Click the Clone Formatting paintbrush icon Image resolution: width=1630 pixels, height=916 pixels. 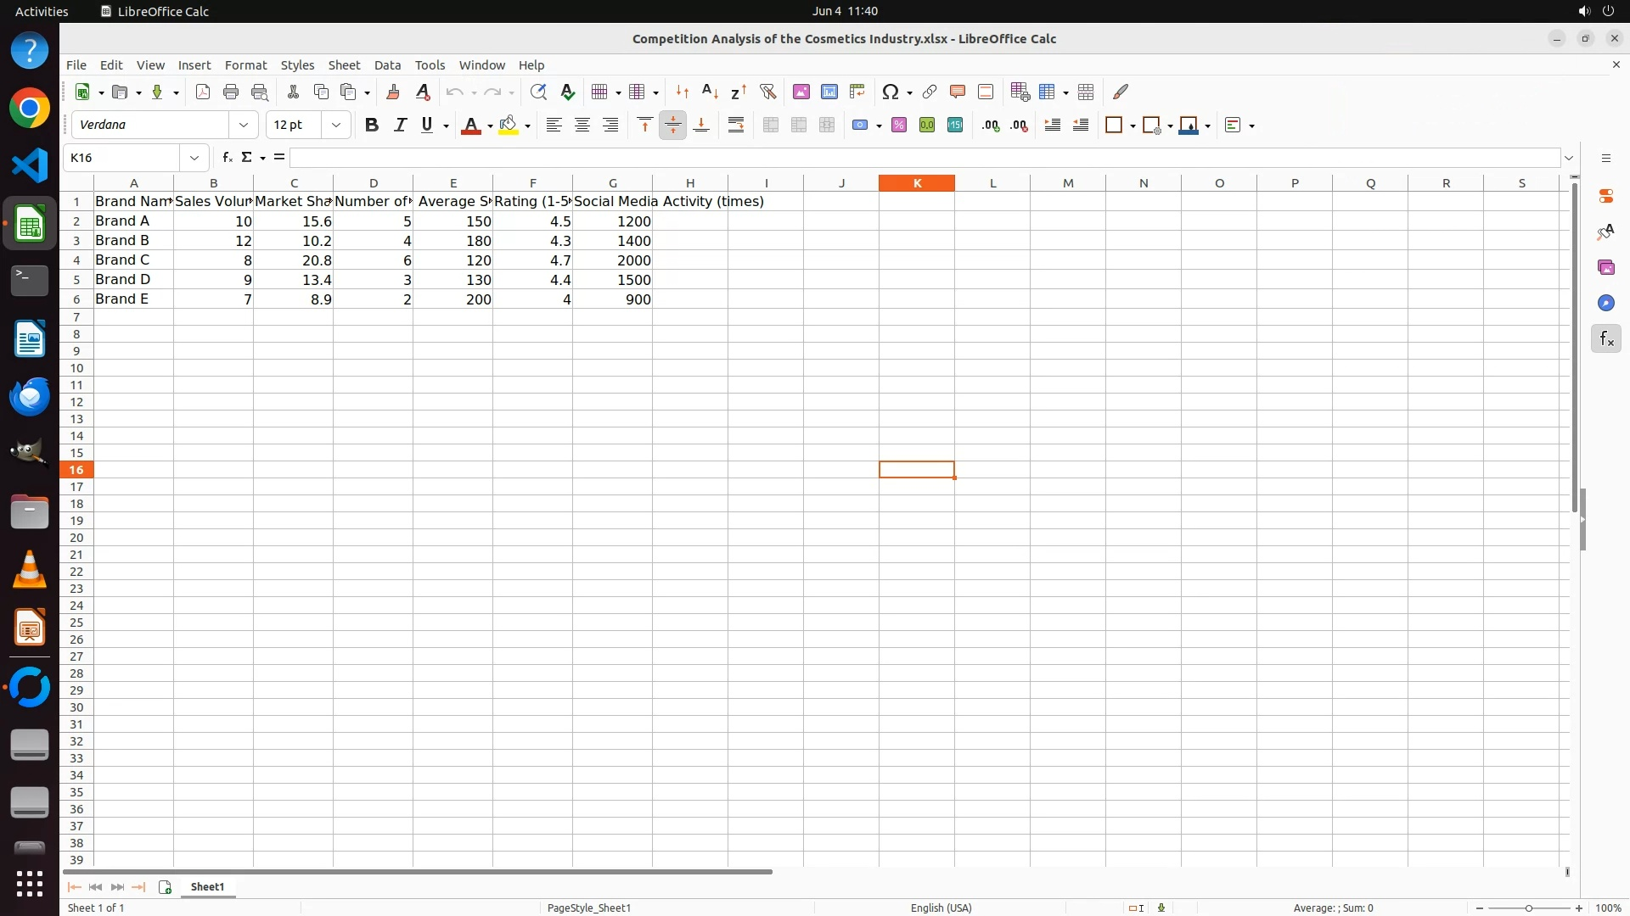[393, 92]
